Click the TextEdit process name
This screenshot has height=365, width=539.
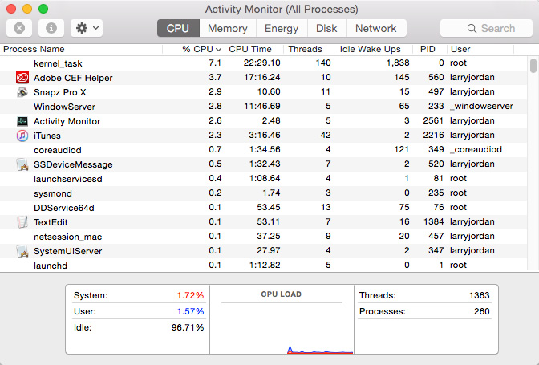[x=51, y=222]
